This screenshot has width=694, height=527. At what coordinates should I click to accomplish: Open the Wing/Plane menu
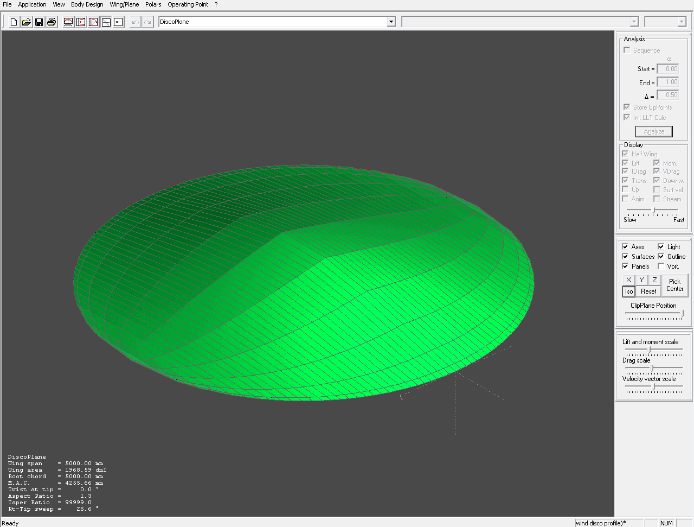point(124,4)
